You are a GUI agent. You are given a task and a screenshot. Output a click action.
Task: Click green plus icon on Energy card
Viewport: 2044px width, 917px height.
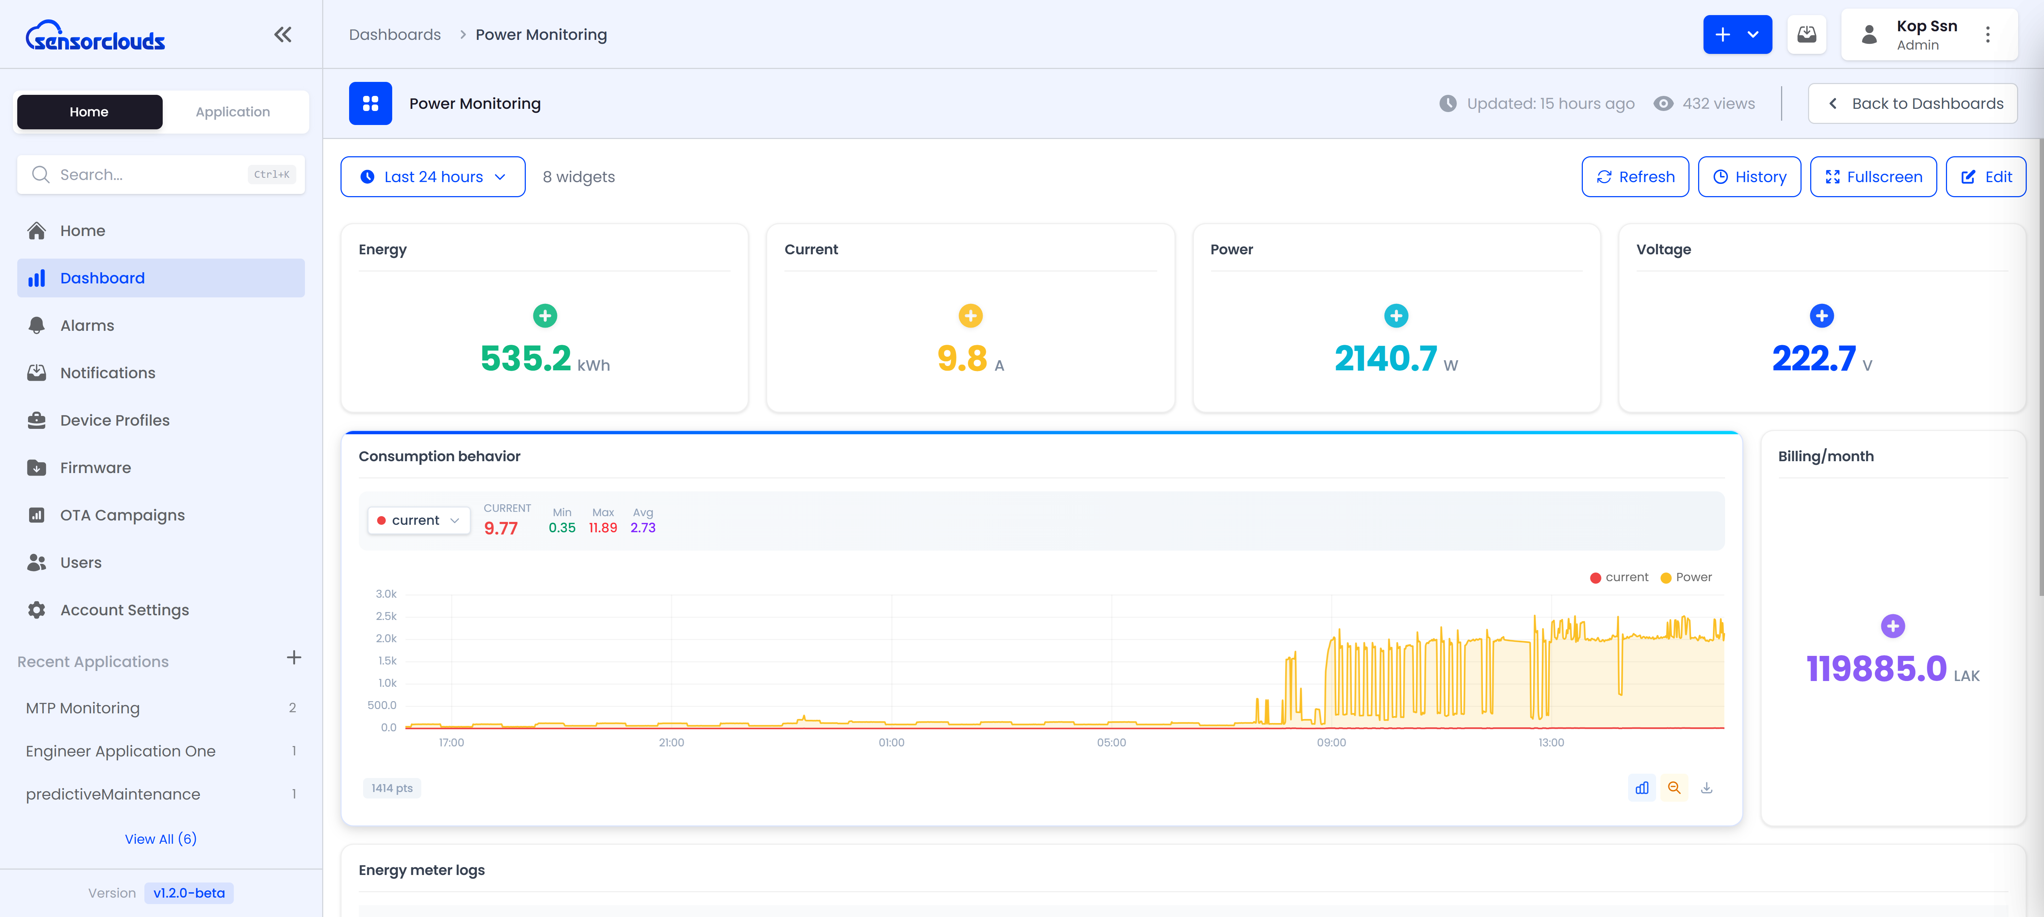[544, 316]
